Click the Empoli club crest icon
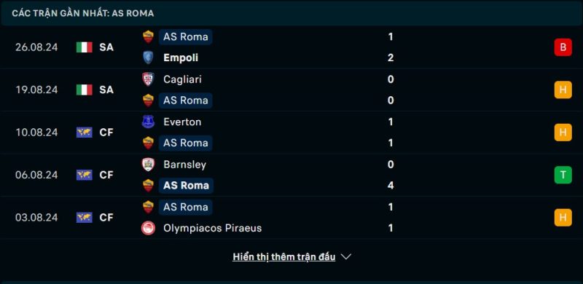 coord(149,58)
